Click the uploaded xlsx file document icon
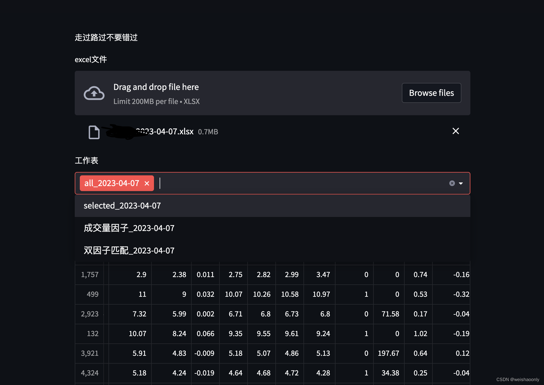 (x=94, y=132)
